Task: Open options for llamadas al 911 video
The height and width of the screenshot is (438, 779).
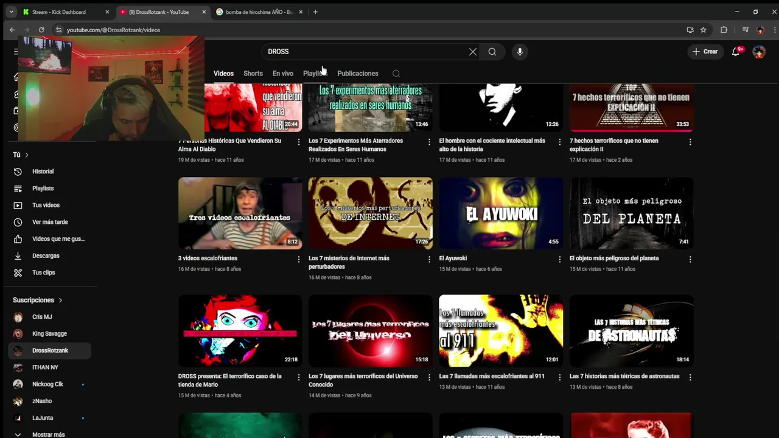Action: (x=560, y=377)
